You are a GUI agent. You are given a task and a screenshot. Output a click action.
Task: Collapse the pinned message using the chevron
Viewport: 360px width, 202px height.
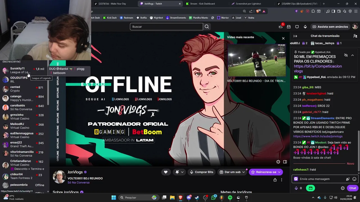(x=352, y=55)
